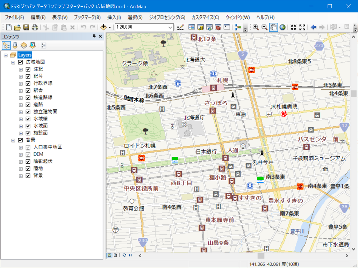Print the map

35,27
